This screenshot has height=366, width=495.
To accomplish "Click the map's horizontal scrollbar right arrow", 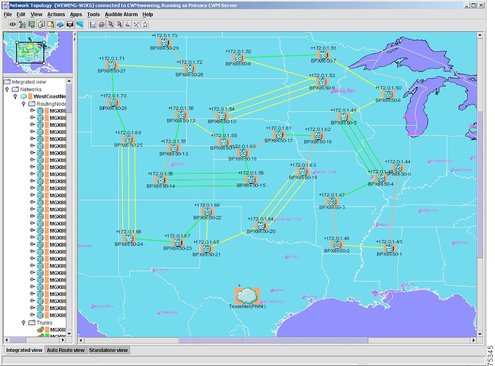I will click(x=474, y=340).
